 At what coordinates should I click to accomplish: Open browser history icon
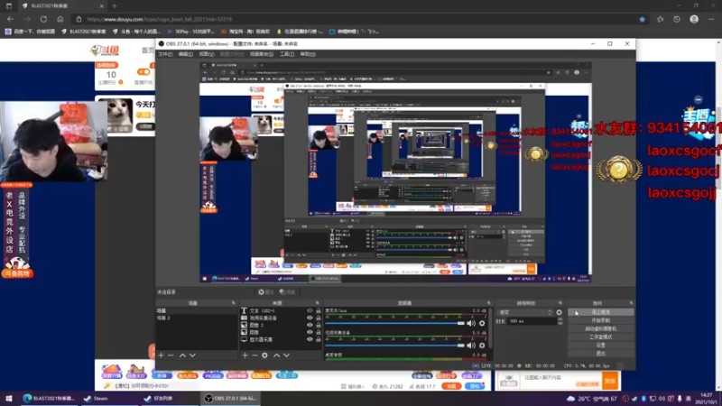pyautogui.click(x=676, y=19)
